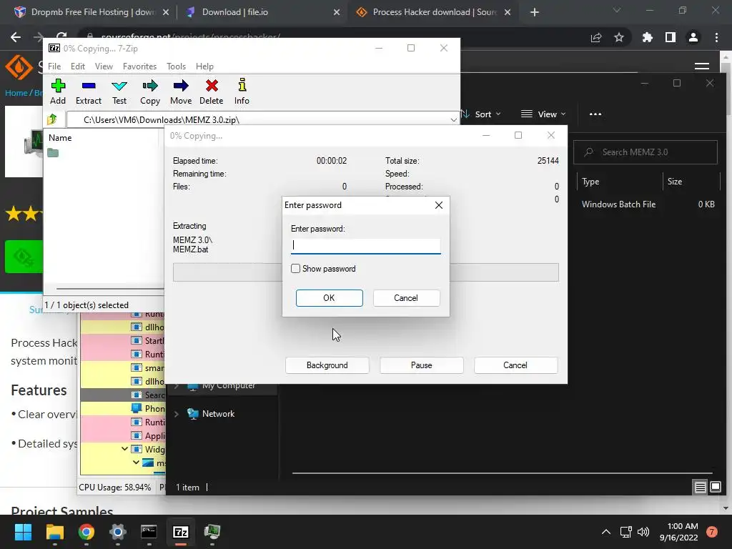Open the Explorer View dropdown

coord(543,114)
